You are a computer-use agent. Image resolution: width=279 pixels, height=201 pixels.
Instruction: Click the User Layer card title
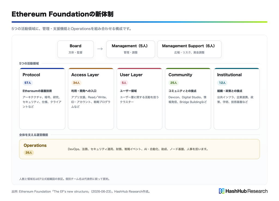(x=131, y=75)
